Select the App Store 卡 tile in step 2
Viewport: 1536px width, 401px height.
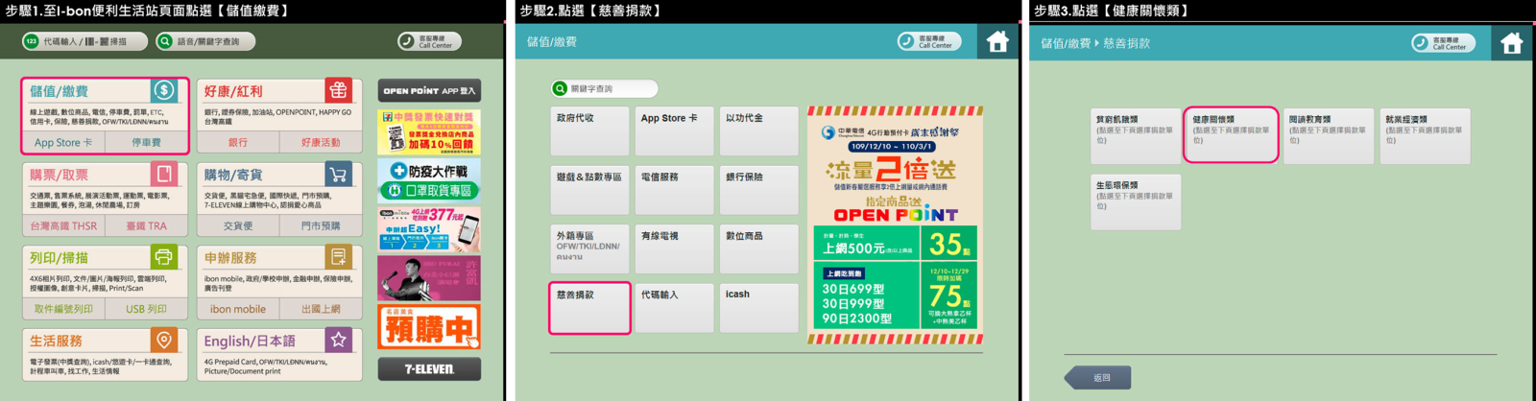(x=674, y=131)
